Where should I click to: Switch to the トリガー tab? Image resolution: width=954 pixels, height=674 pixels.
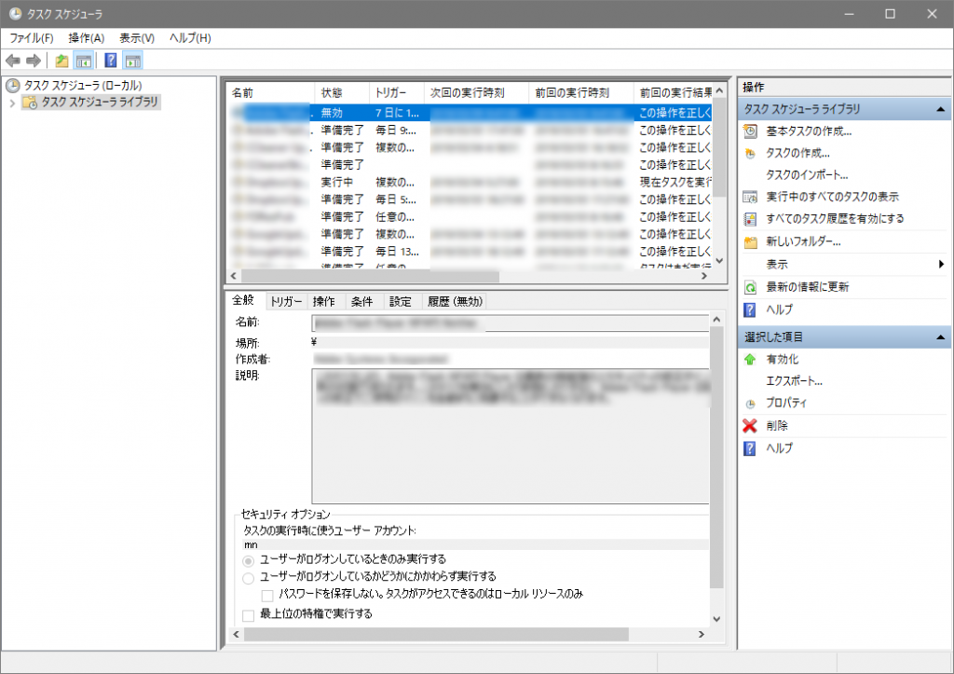286,301
